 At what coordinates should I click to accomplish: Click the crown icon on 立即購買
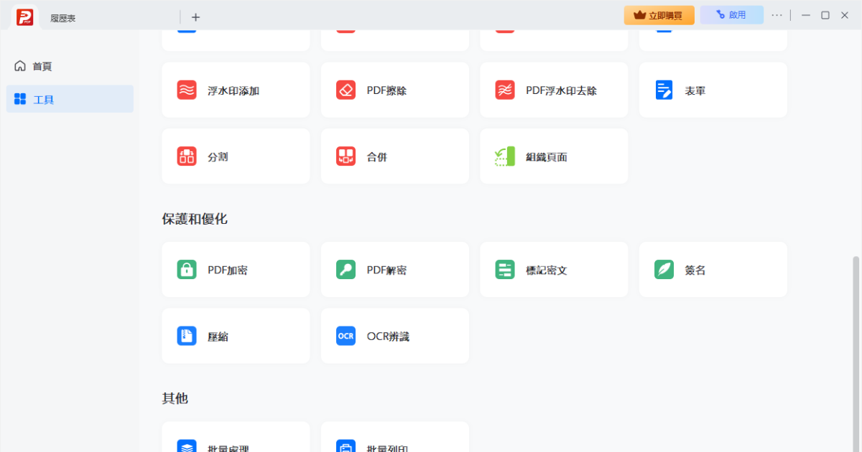click(x=640, y=15)
